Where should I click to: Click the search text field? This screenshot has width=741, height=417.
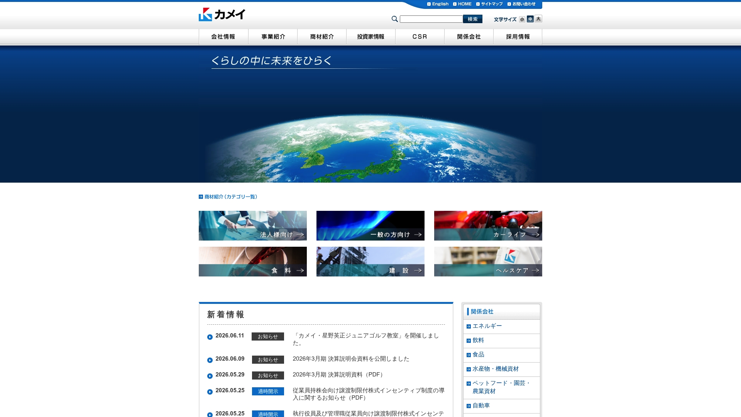431,19
